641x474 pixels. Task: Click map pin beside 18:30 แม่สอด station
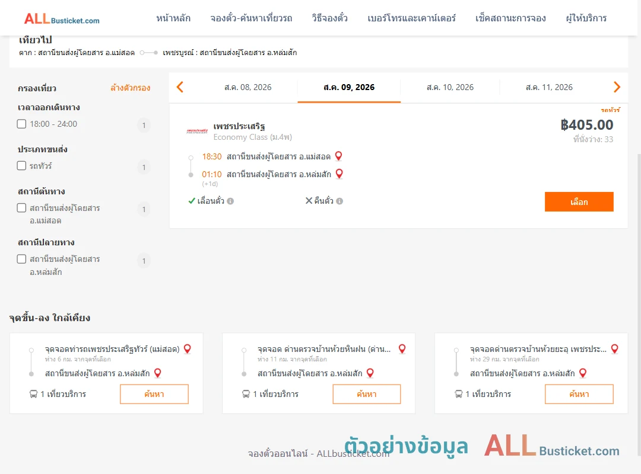click(x=338, y=156)
